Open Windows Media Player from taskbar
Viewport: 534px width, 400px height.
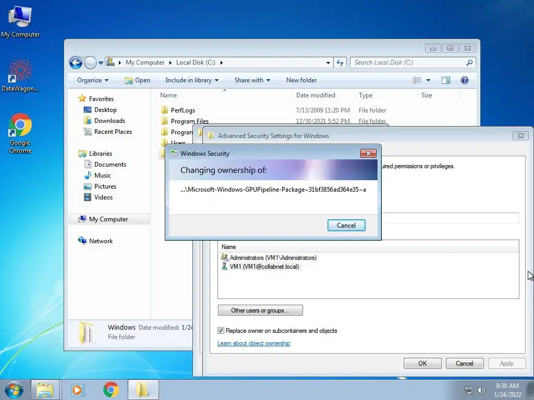[x=78, y=390]
